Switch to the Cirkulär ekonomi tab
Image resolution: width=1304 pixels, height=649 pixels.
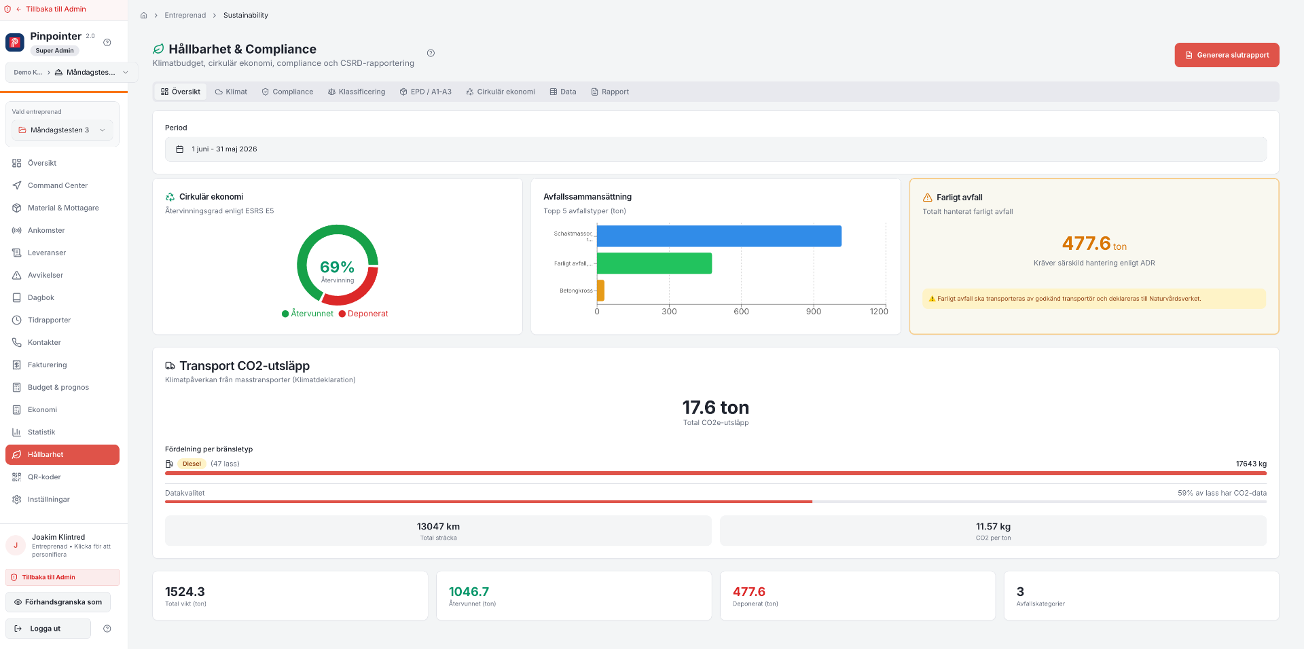[x=501, y=92]
